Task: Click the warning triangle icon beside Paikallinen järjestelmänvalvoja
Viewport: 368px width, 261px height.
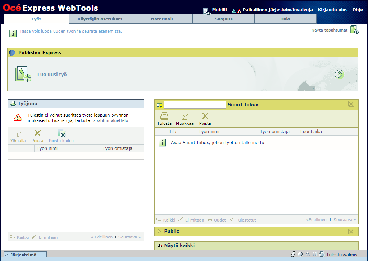Action: click(239, 11)
